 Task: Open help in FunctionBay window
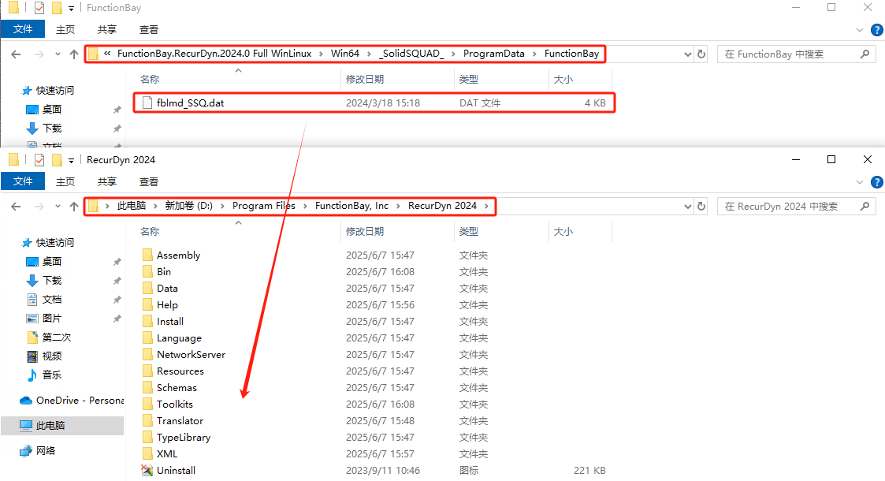[876, 29]
